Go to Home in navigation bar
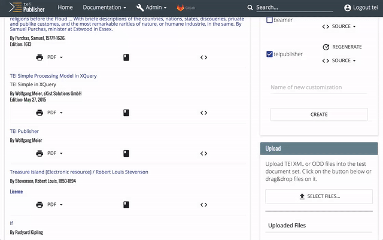This screenshot has height=240, width=383. pos(65,8)
